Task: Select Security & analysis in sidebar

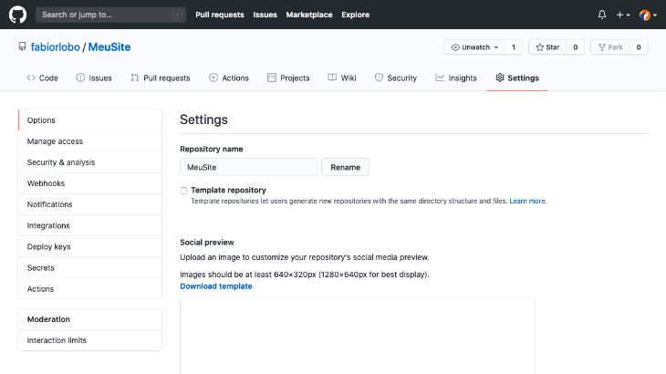Action: (x=90, y=162)
